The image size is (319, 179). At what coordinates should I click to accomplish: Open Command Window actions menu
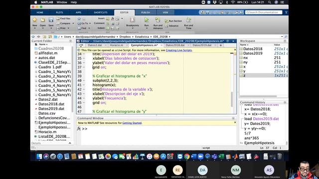[233, 118]
